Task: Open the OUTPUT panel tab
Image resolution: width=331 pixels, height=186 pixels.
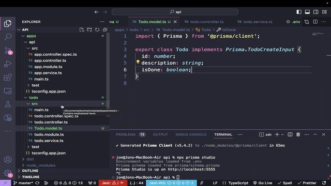Action: click(160, 134)
